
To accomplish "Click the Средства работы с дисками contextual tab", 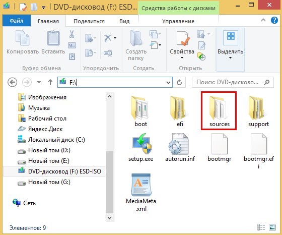I will click(178, 8).
